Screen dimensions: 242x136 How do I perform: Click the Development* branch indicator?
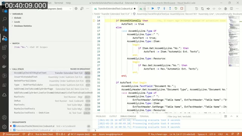coord(11,134)
